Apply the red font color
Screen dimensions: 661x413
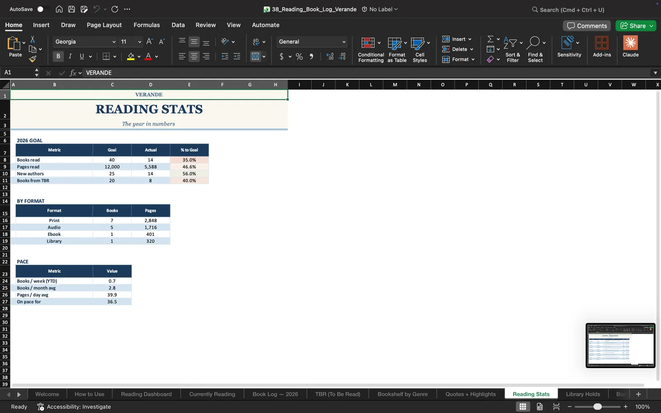click(148, 56)
